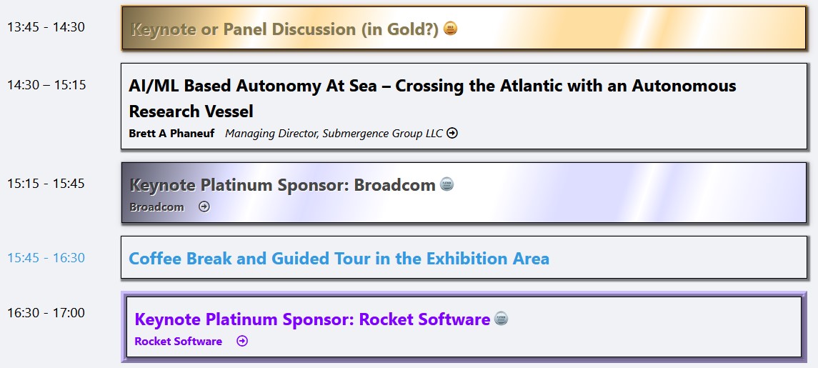Click the arrow icon after Submergence Group LLC

pyautogui.click(x=452, y=133)
